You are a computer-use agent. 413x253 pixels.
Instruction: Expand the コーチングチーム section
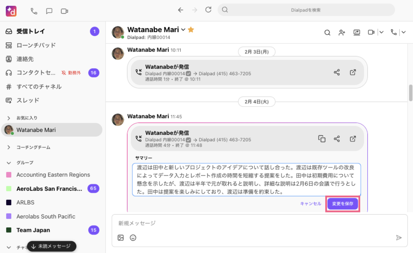coord(9,147)
